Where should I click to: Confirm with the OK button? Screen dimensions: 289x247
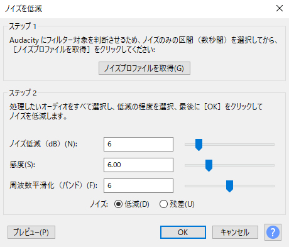click(x=183, y=232)
